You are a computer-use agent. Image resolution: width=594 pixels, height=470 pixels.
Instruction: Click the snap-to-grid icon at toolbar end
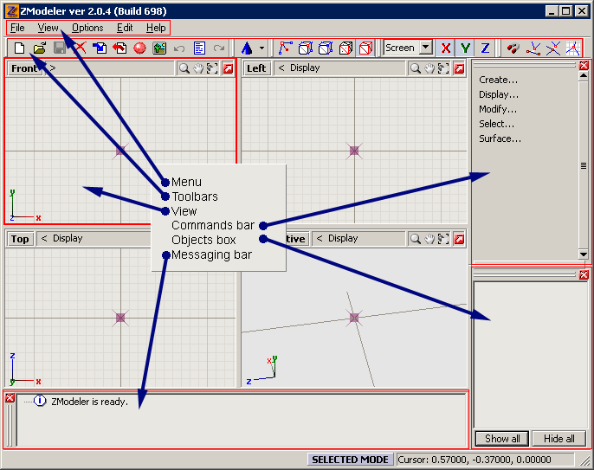coord(573,48)
